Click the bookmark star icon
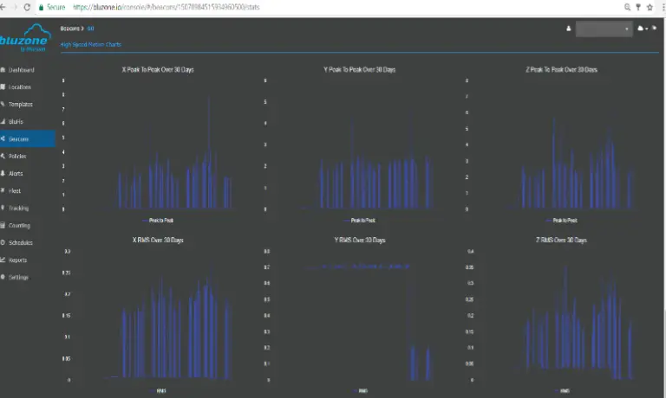The height and width of the screenshot is (398, 666). click(x=650, y=7)
